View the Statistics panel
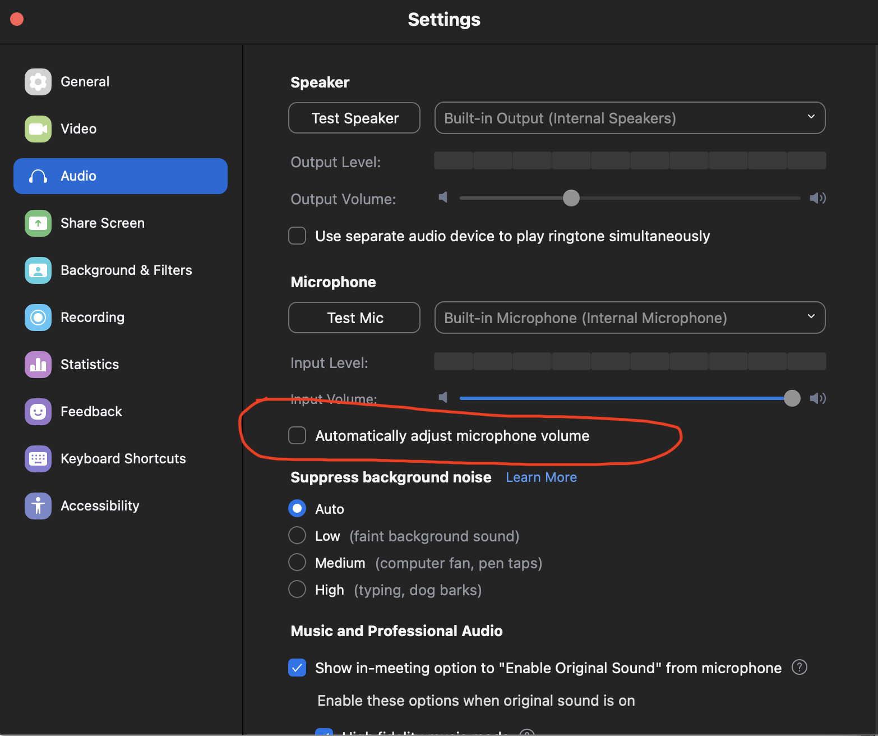The height and width of the screenshot is (736, 878). 89,364
